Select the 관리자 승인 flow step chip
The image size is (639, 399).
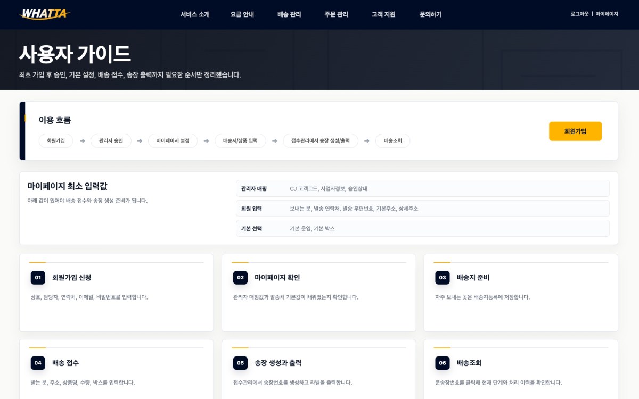[x=111, y=140]
